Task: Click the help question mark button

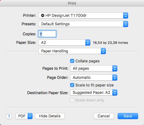Action: (x=9, y=116)
